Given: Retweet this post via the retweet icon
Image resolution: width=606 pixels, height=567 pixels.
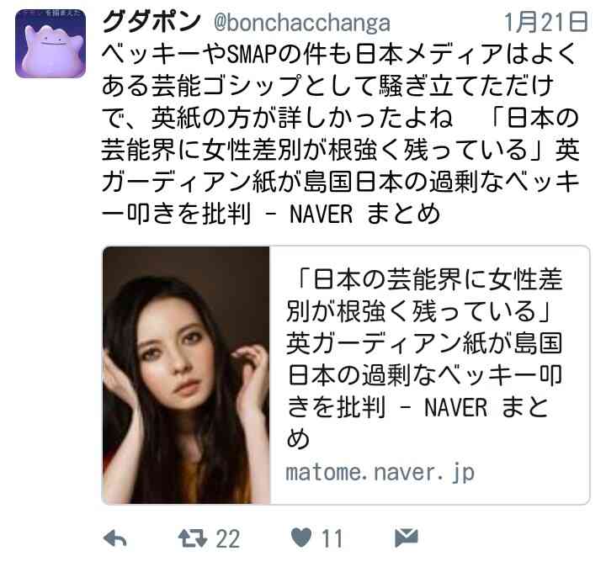Looking at the screenshot, I should point(193,538).
